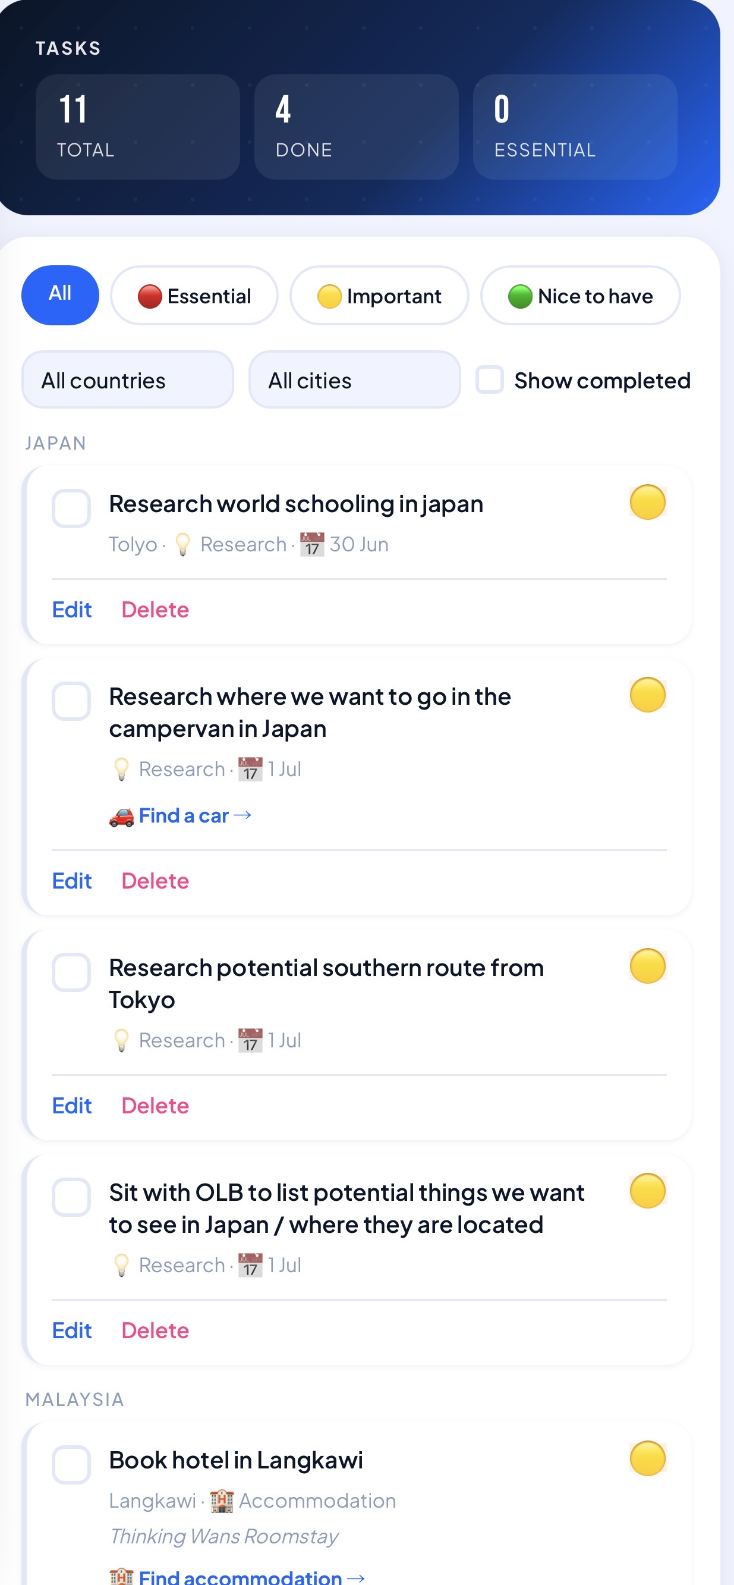Check off Research world schooling in japan
Viewport: 734px width, 1585px height.
pos(71,509)
